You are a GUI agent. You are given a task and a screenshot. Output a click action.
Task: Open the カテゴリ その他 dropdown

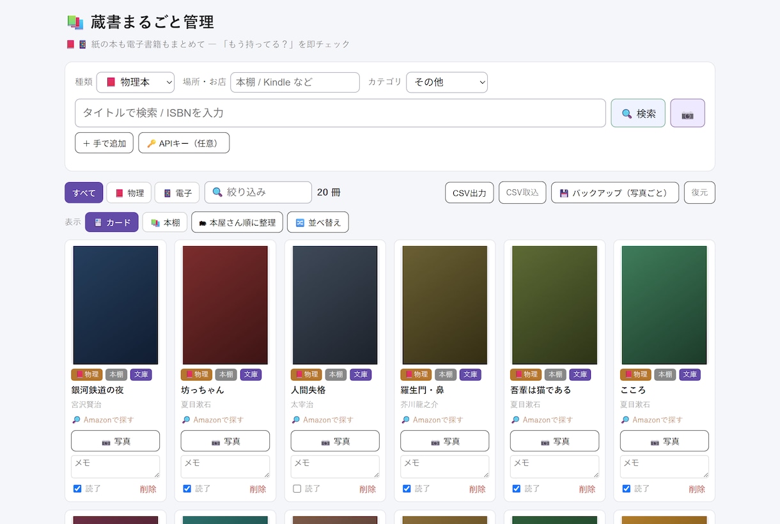[x=447, y=82]
